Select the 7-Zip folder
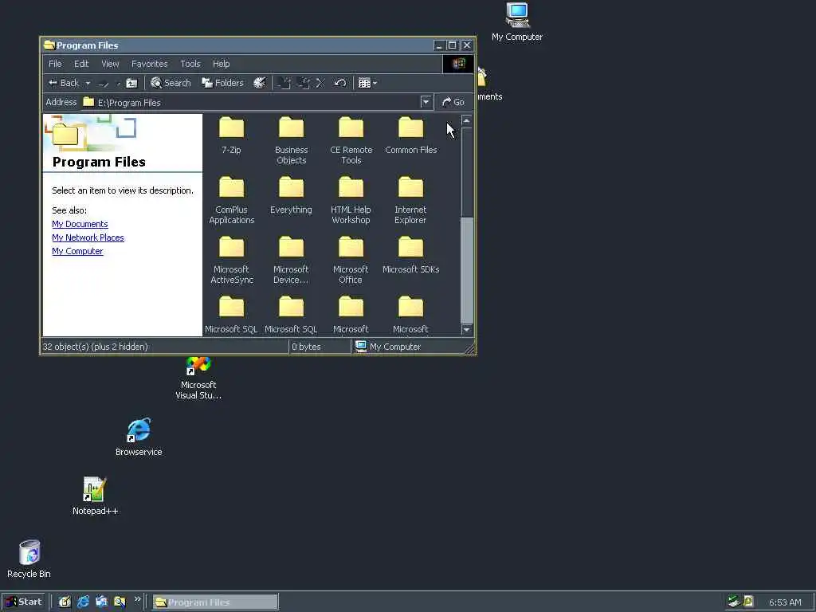The width and height of the screenshot is (816, 612). tap(232, 135)
